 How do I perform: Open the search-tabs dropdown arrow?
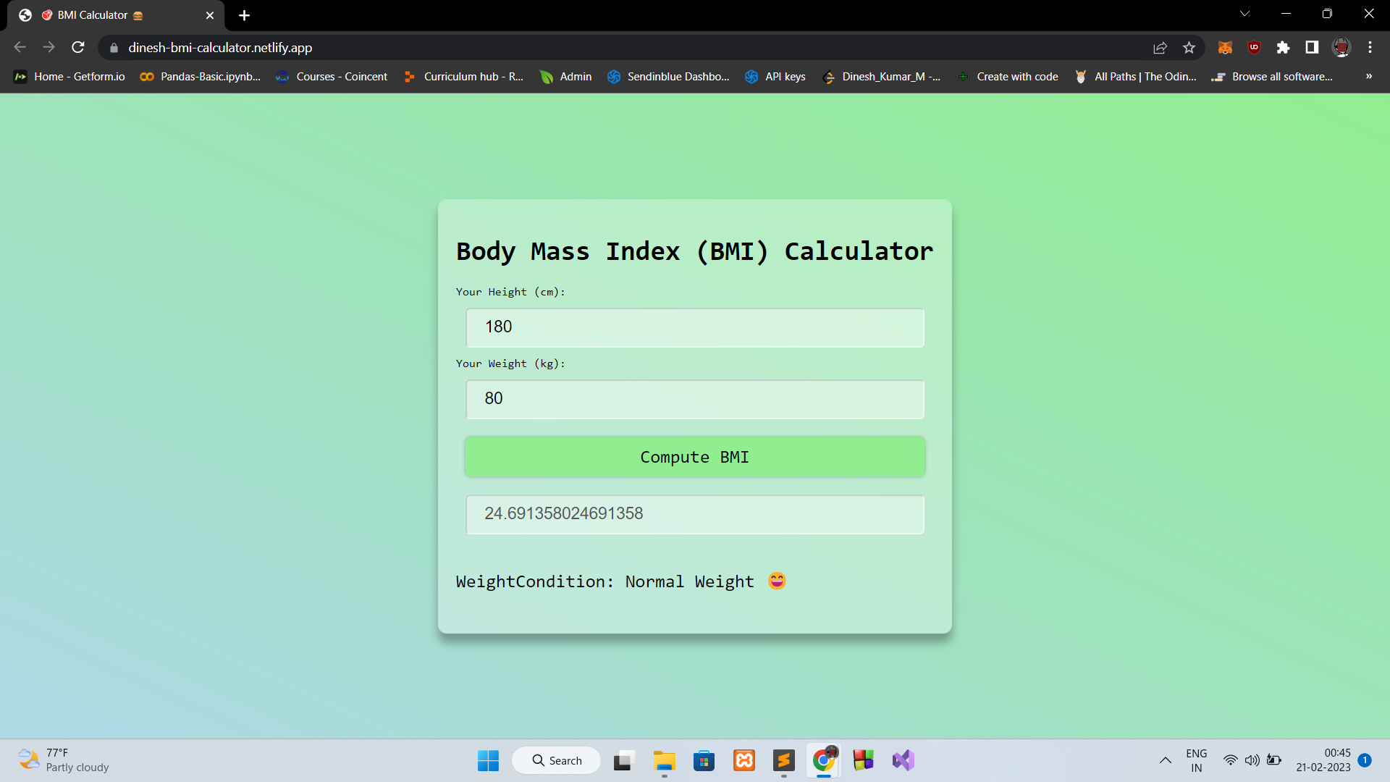pyautogui.click(x=1244, y=13)
